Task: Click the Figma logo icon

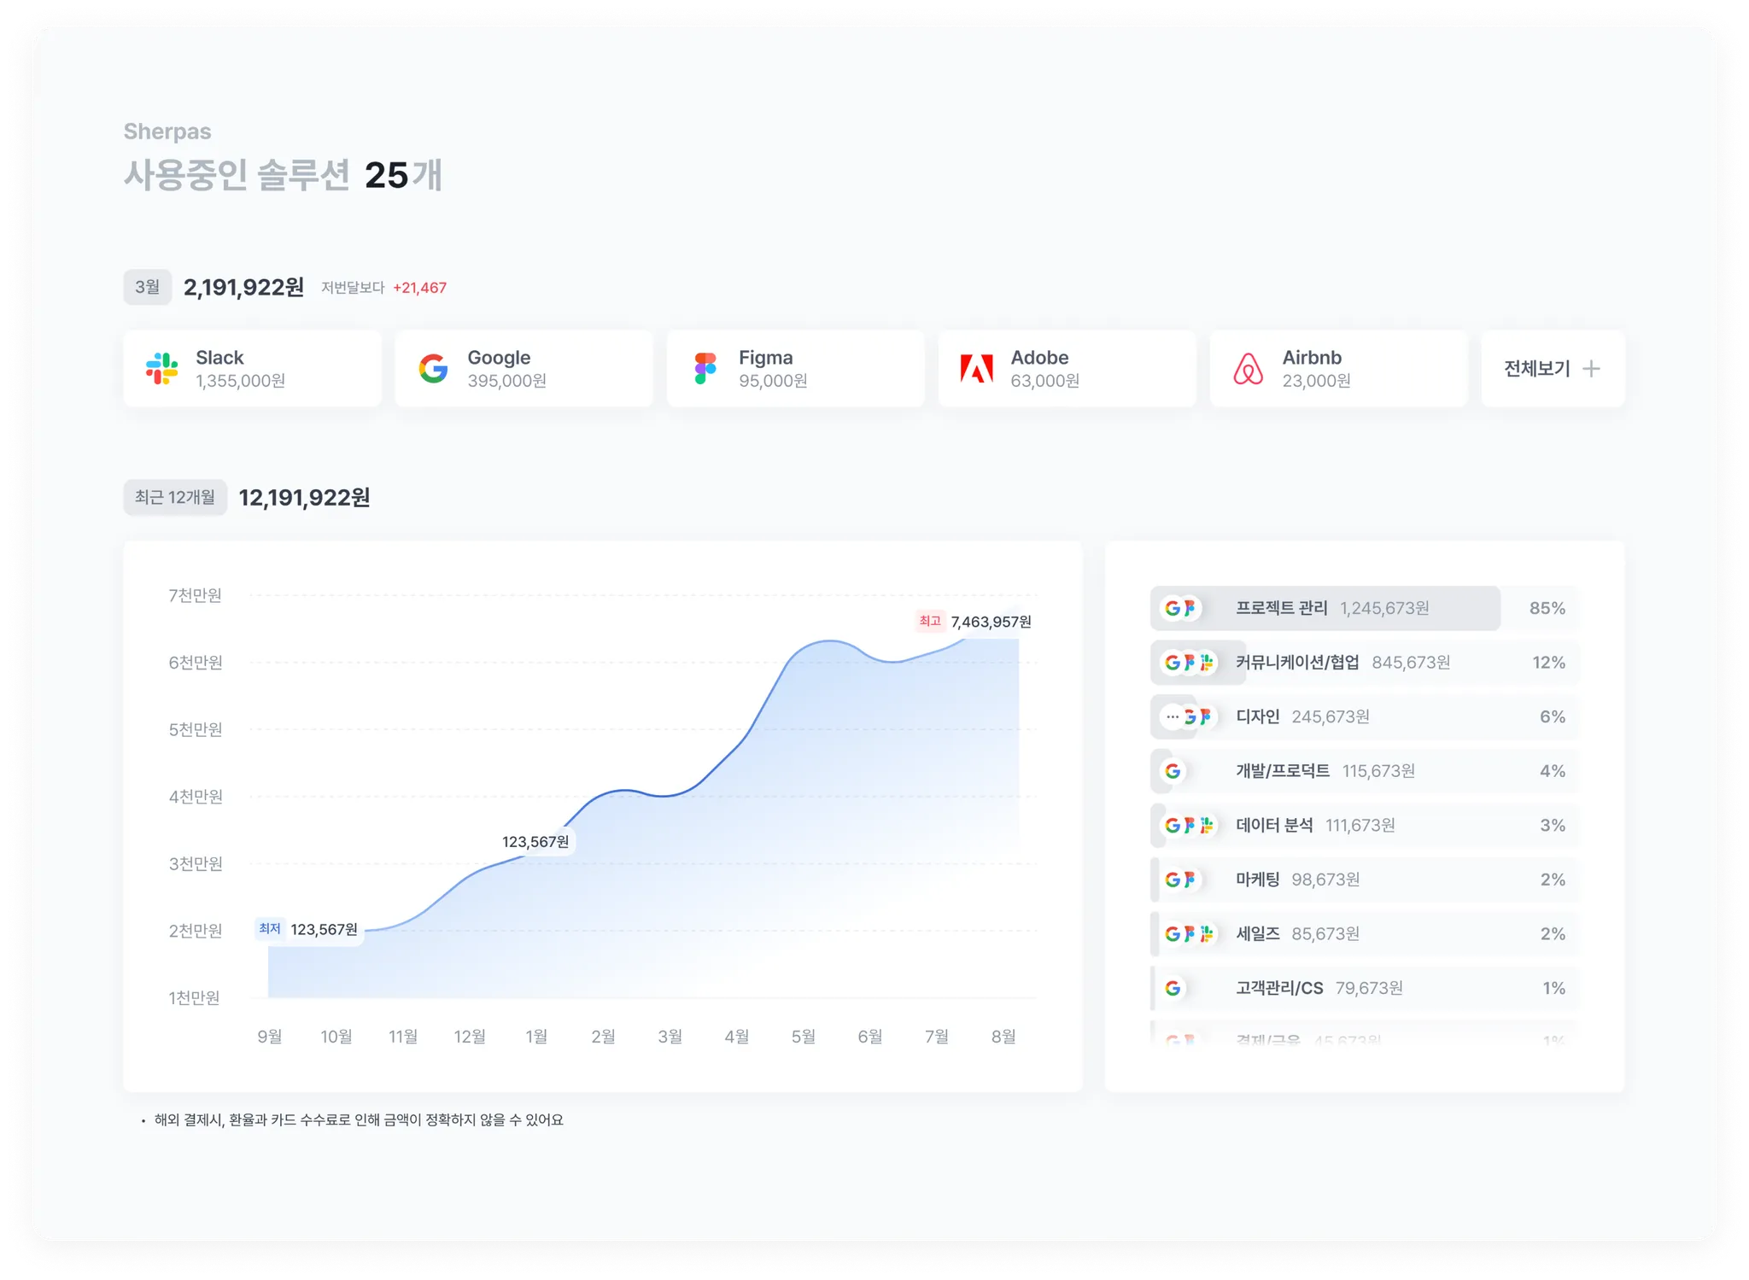Action: point(705,369)
